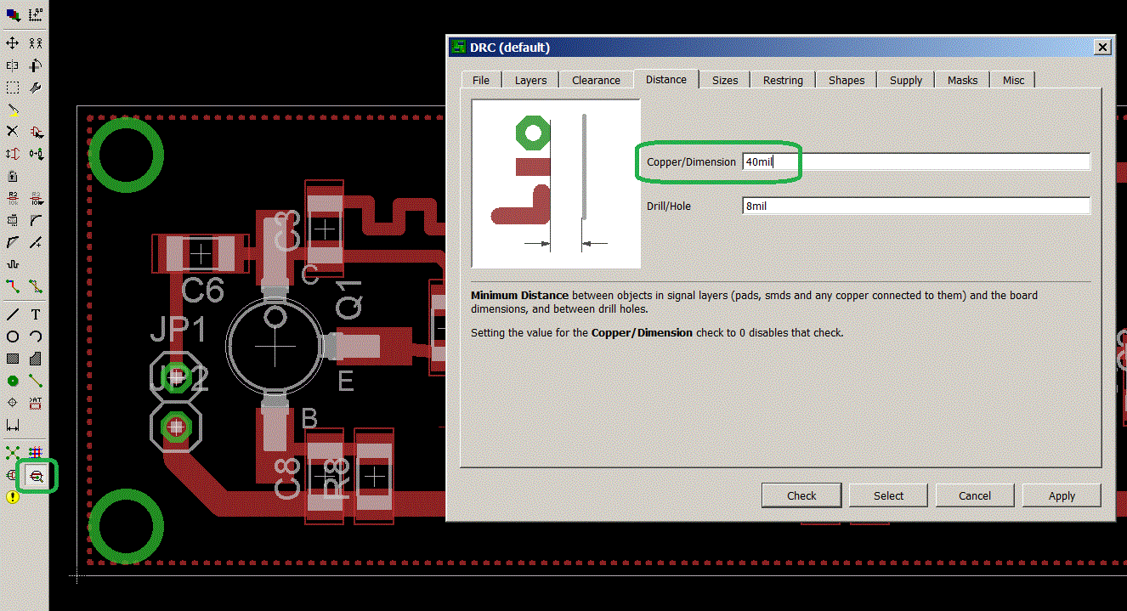Select the Attribute tool
Screen dimensions: 1127x611
point(36,403)
